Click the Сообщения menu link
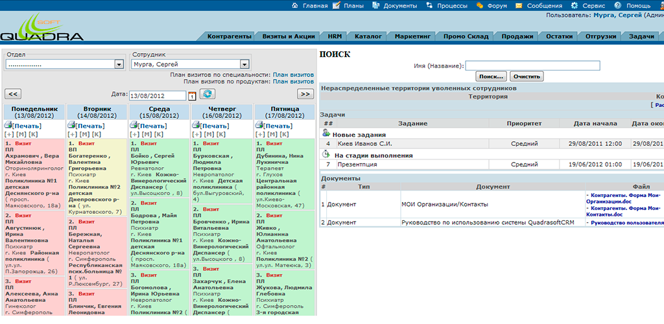Screen dimensions: 664x324 pyautogui.click(x=545, y=6)
